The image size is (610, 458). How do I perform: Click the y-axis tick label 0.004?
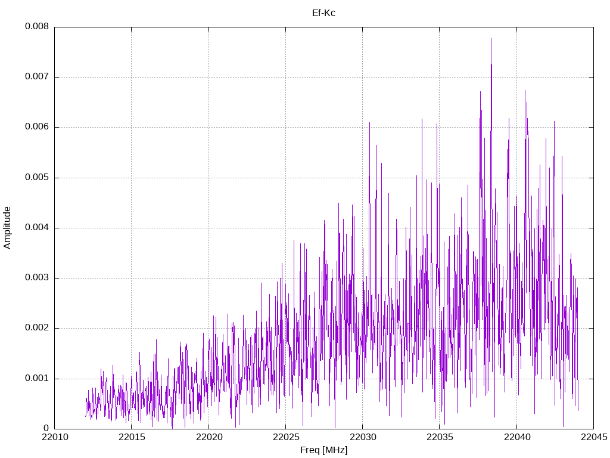37,228
